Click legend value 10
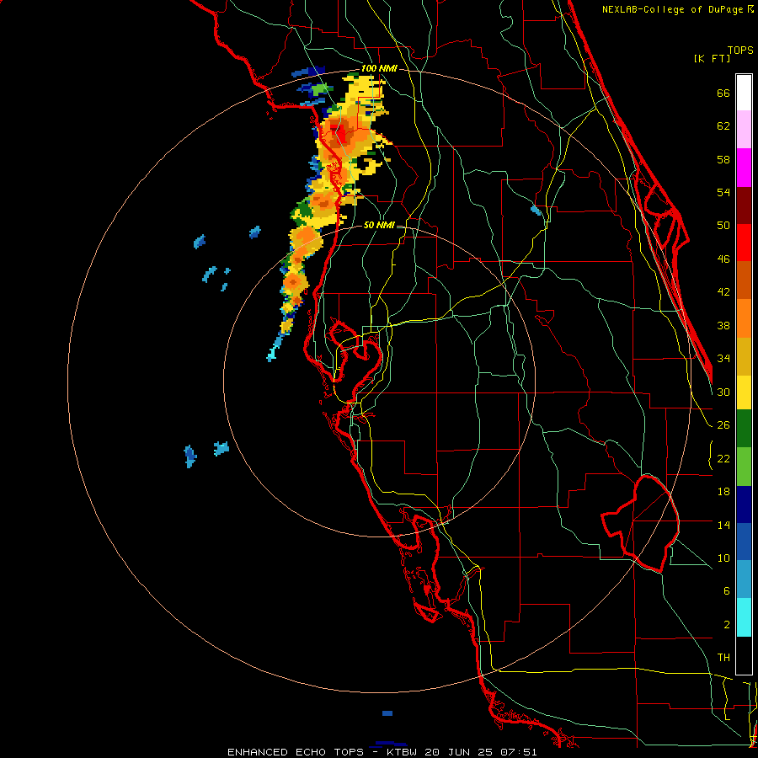The height and width of the screenshot is (758, 758). pyautogui.click(x=723, y=558)
